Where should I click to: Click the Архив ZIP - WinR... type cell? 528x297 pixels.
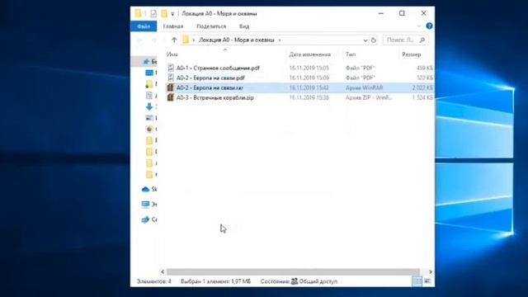tap(369, 97)
